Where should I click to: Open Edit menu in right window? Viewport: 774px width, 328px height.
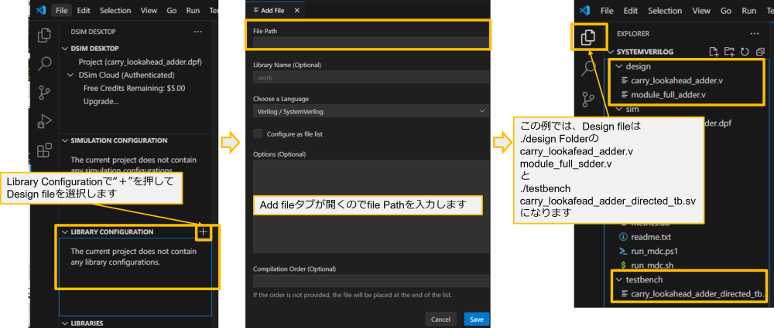(x=631, y=10)
